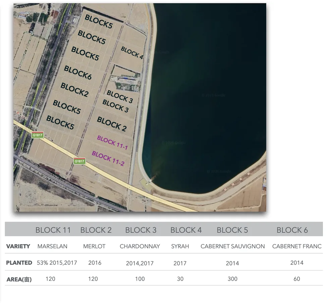Click the purple BLOCK 11-2 map label
This screenshot has width=335, height=303.
pyautogui.click(x=108, y=158)
